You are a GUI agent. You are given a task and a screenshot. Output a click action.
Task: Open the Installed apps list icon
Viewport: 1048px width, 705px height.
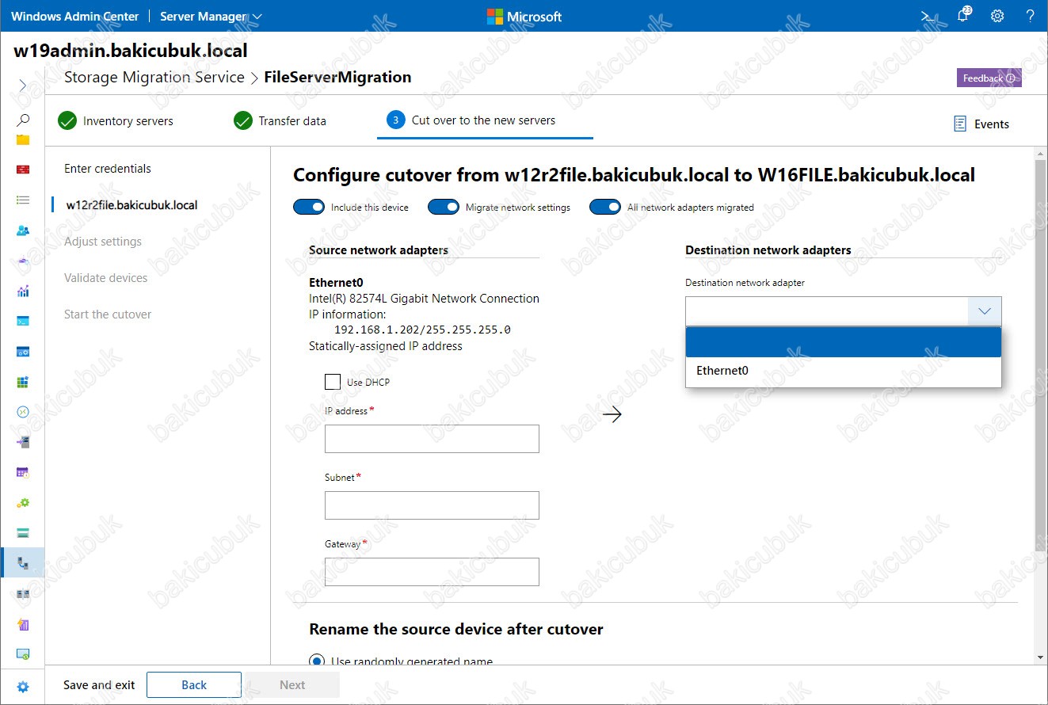pyautogui.click(x=23, y=200)
